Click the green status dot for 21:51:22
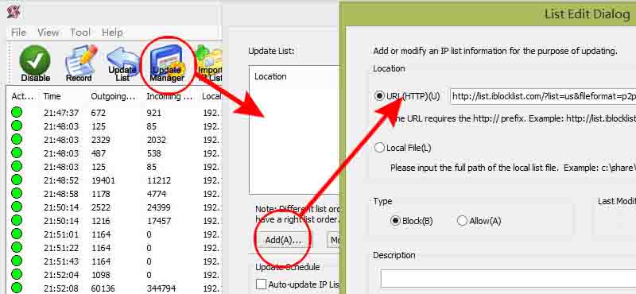Viewport: 636px width, 294px height. (x=16, y=247)
